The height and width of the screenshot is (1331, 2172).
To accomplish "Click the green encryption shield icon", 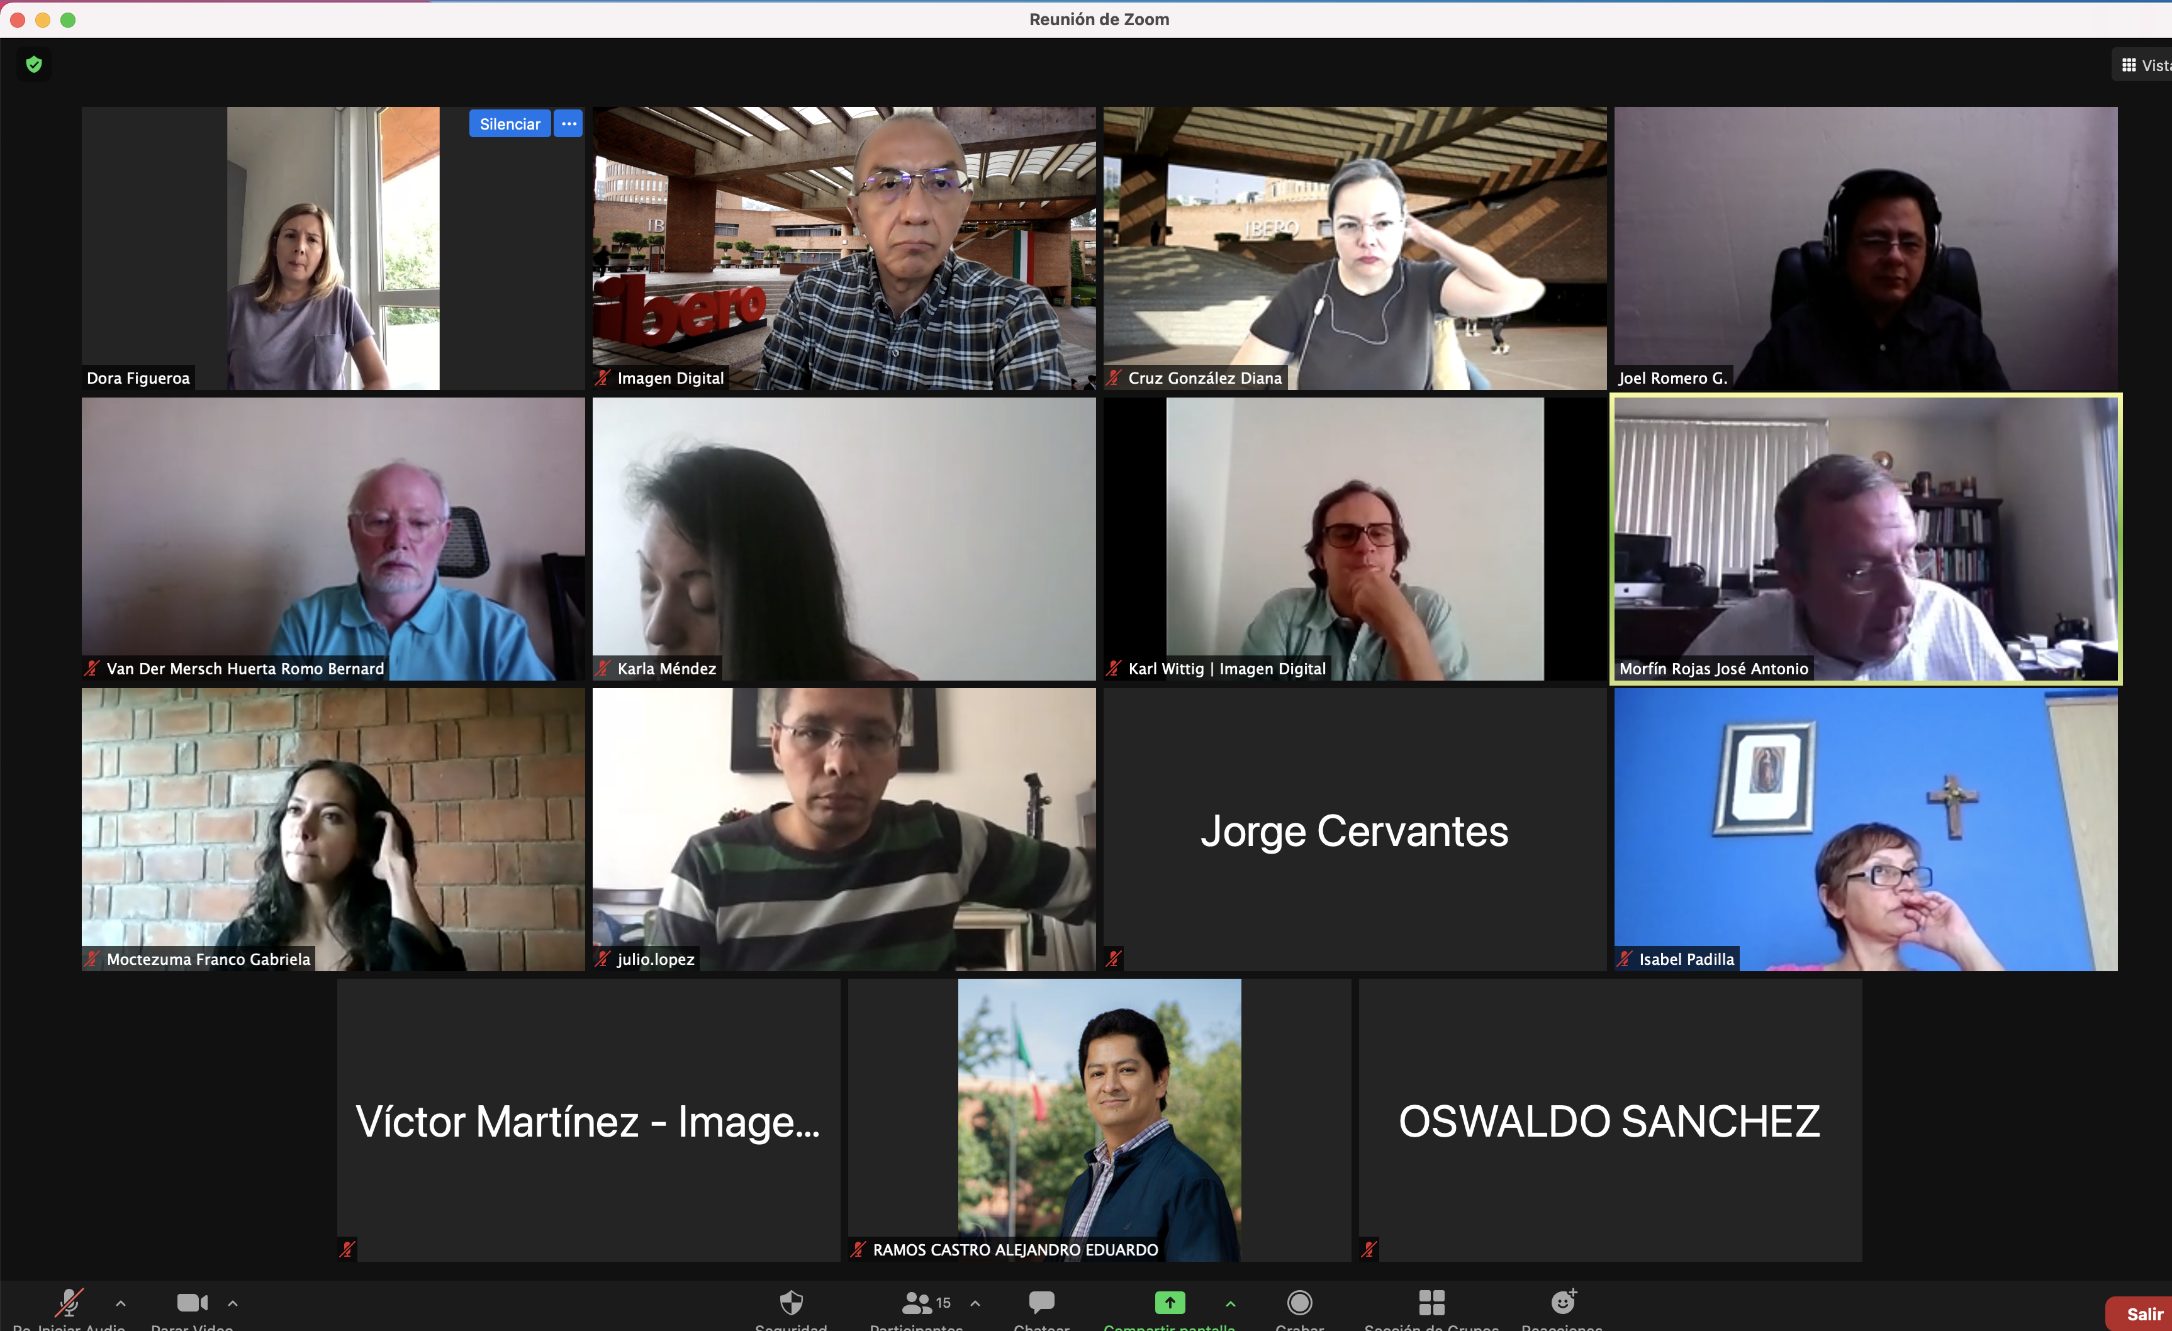I will pos(35,64).
